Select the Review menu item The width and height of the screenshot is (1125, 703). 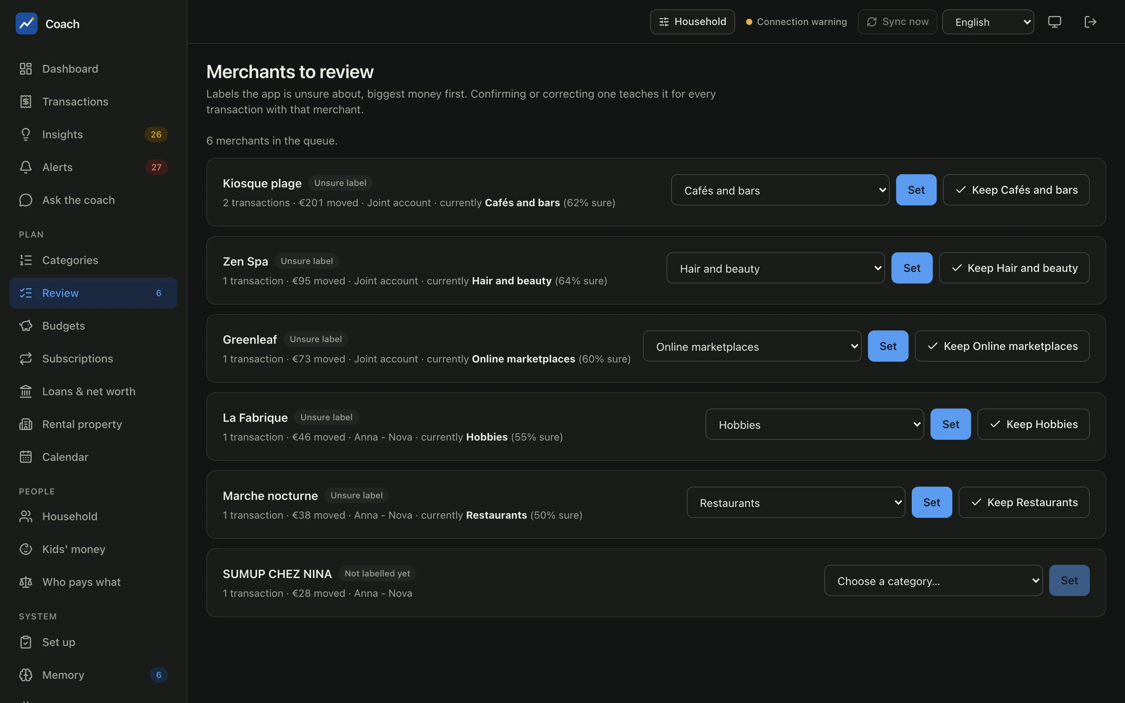click(x=93, y=293)
